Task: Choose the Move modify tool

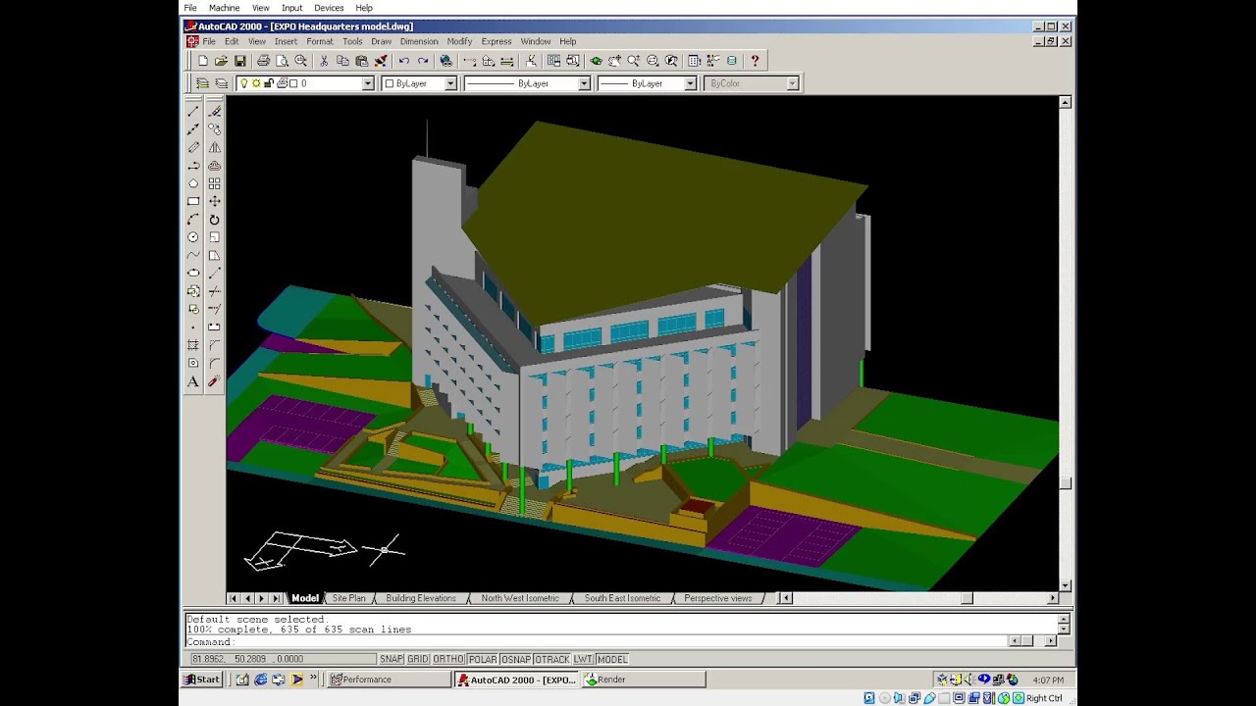Action: 214,201
